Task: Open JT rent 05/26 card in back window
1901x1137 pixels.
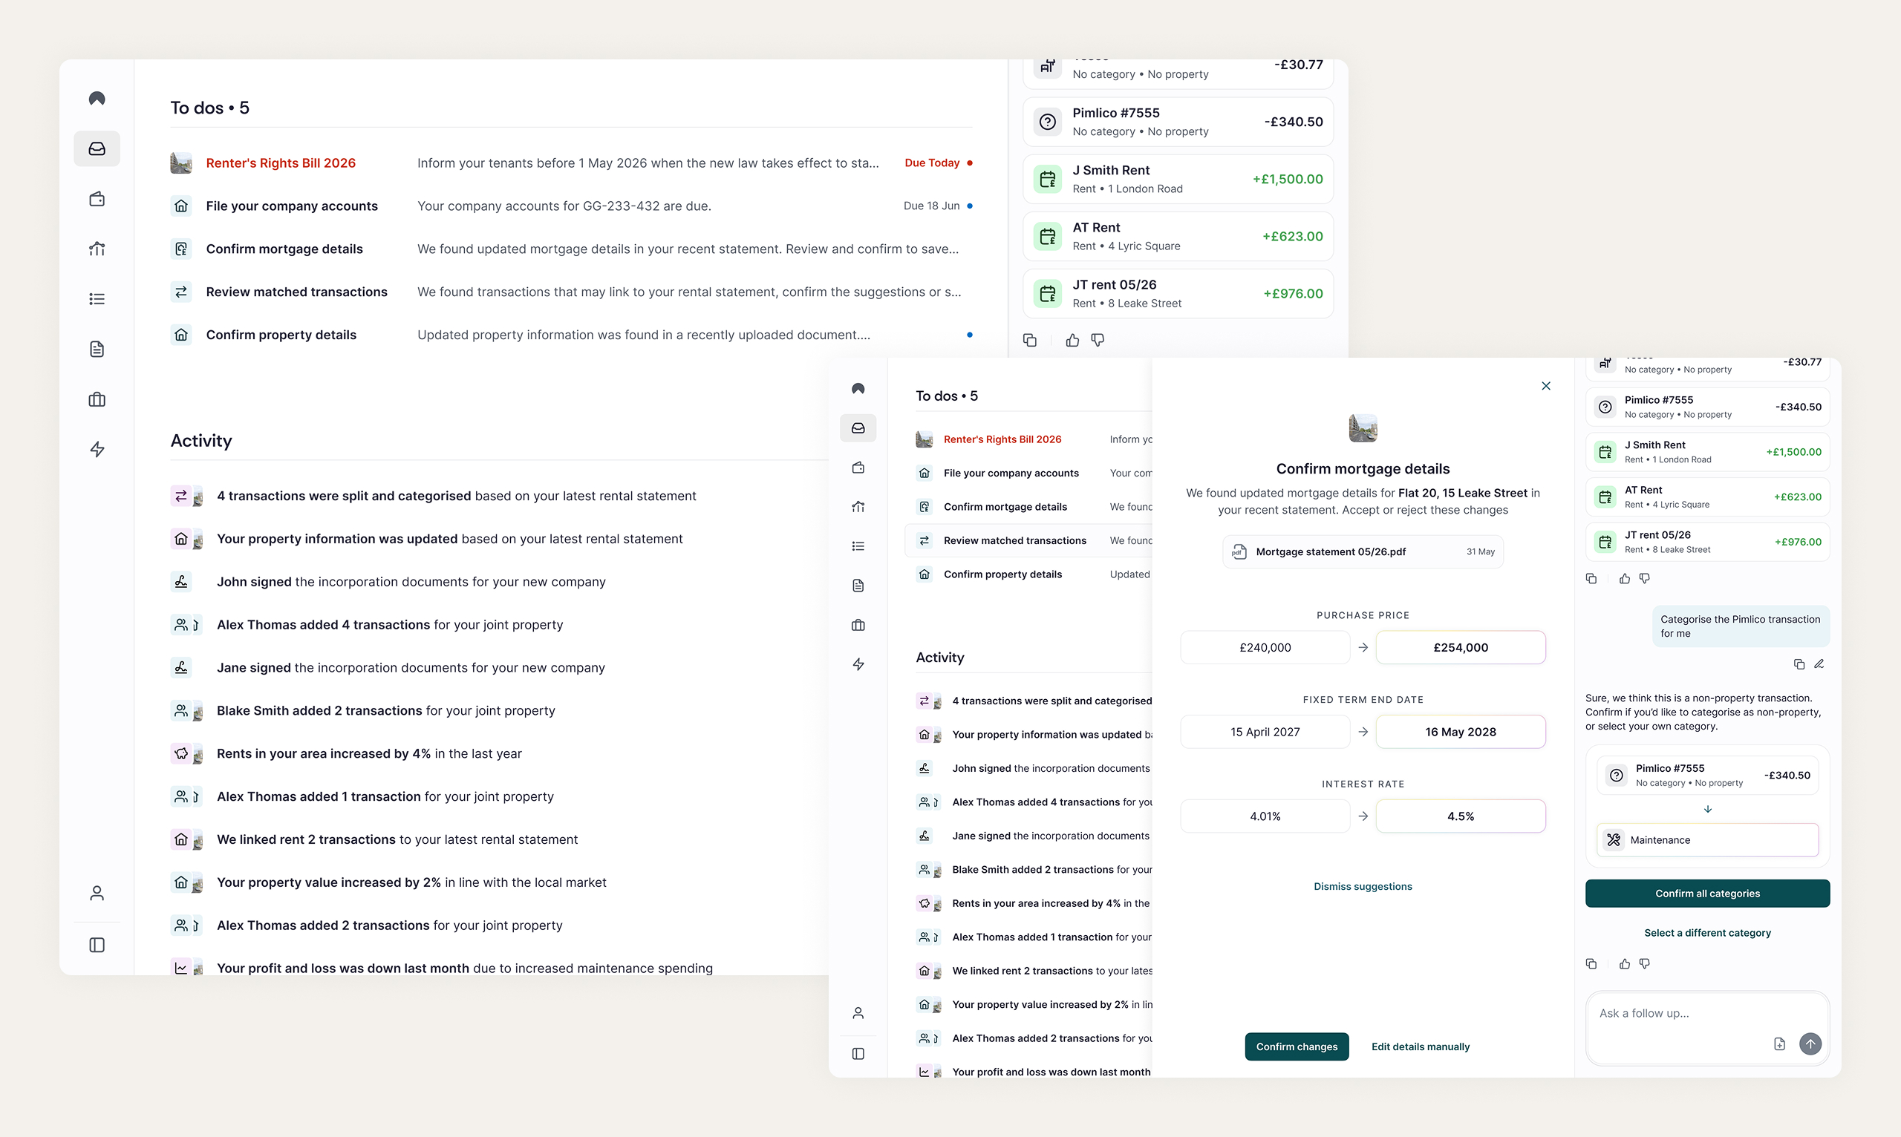Action: tap(1178, 293)
